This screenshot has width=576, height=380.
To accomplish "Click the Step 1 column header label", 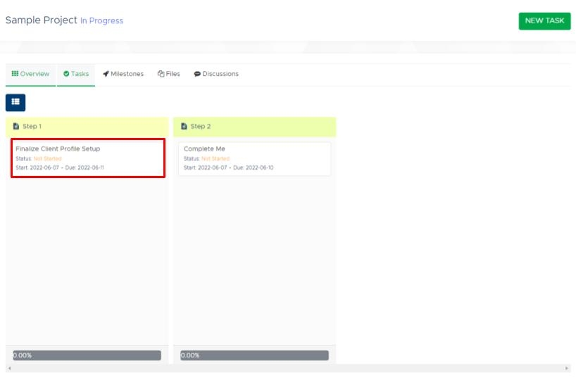I will (32, 127).
